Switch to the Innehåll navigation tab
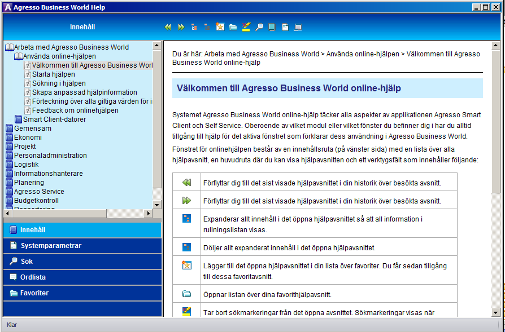 point(82,230)
